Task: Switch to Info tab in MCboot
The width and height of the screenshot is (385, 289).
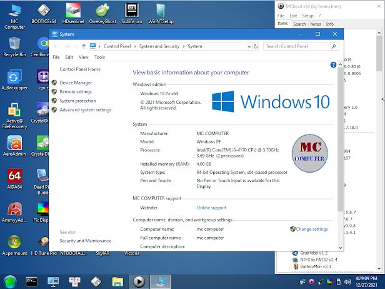Action: click(330, 24)
